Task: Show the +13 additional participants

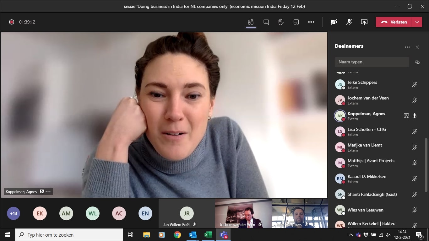Action: pyautogui.click(x=14, y=213)
